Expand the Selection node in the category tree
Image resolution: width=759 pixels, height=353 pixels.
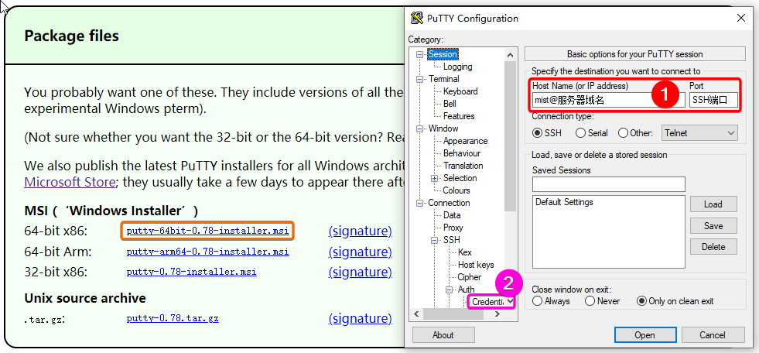[433, 178]
